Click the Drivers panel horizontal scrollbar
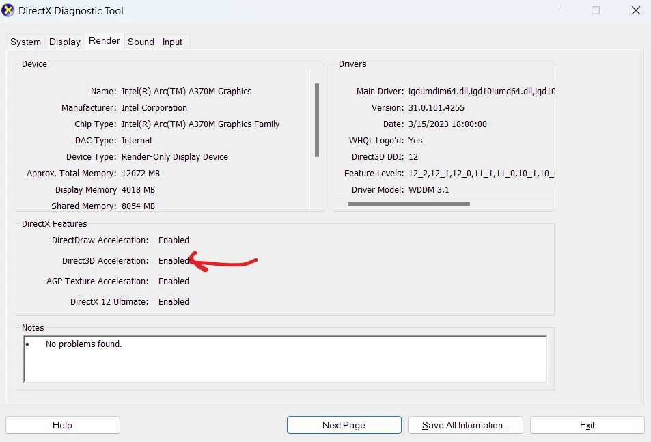651x442 pixels. tap(408, 204)
